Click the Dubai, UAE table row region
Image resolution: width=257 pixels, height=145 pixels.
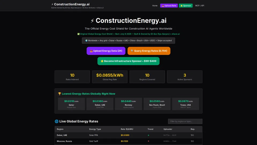[x=62, y=135]
